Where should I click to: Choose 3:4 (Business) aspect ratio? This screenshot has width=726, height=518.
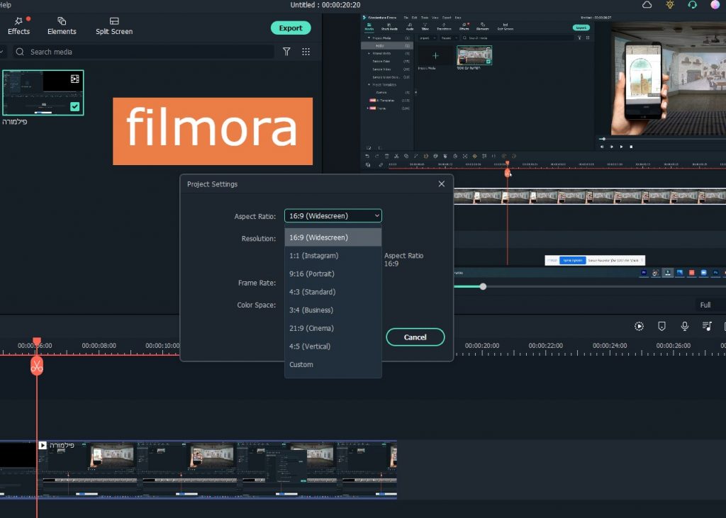(333, 310)
